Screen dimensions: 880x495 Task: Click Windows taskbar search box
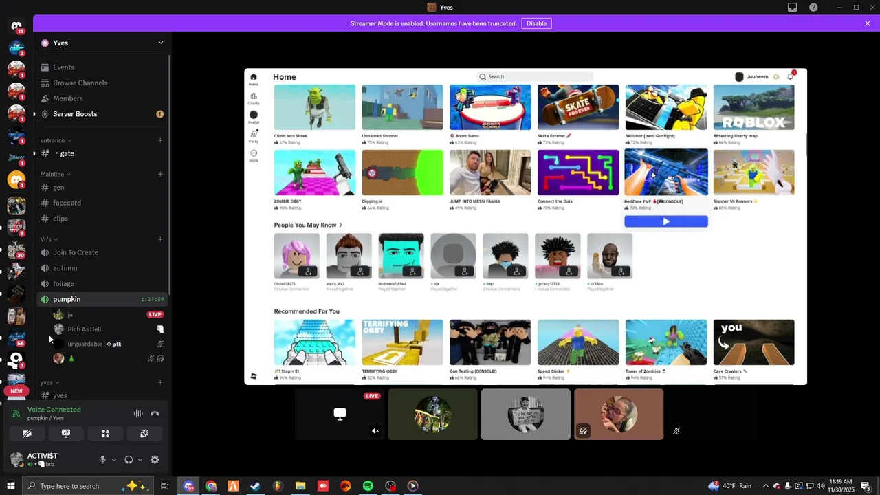coord(88,486)
